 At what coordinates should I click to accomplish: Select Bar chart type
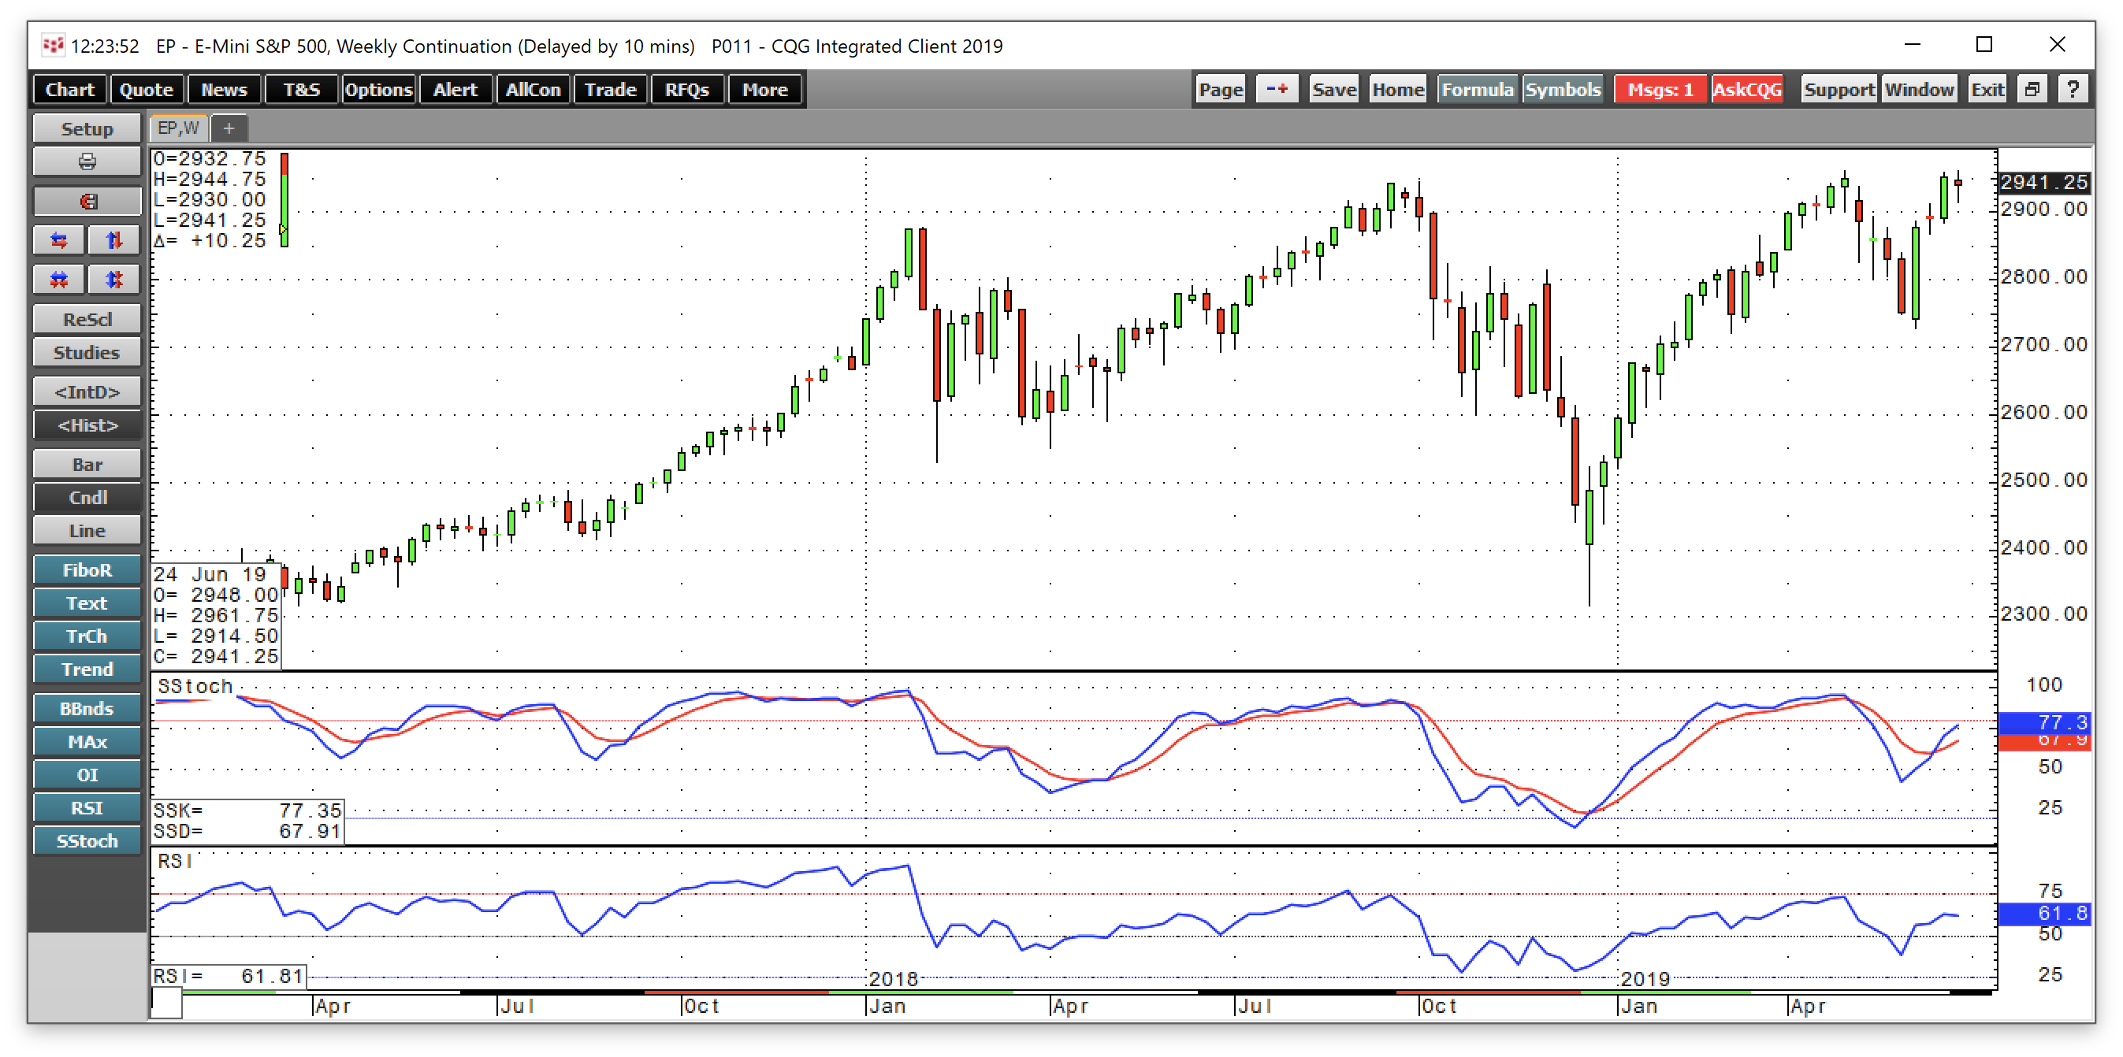point(87,465)
